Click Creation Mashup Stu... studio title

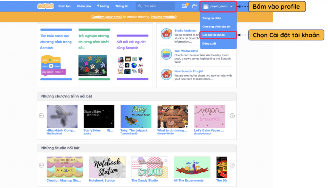tap(64, 180)
